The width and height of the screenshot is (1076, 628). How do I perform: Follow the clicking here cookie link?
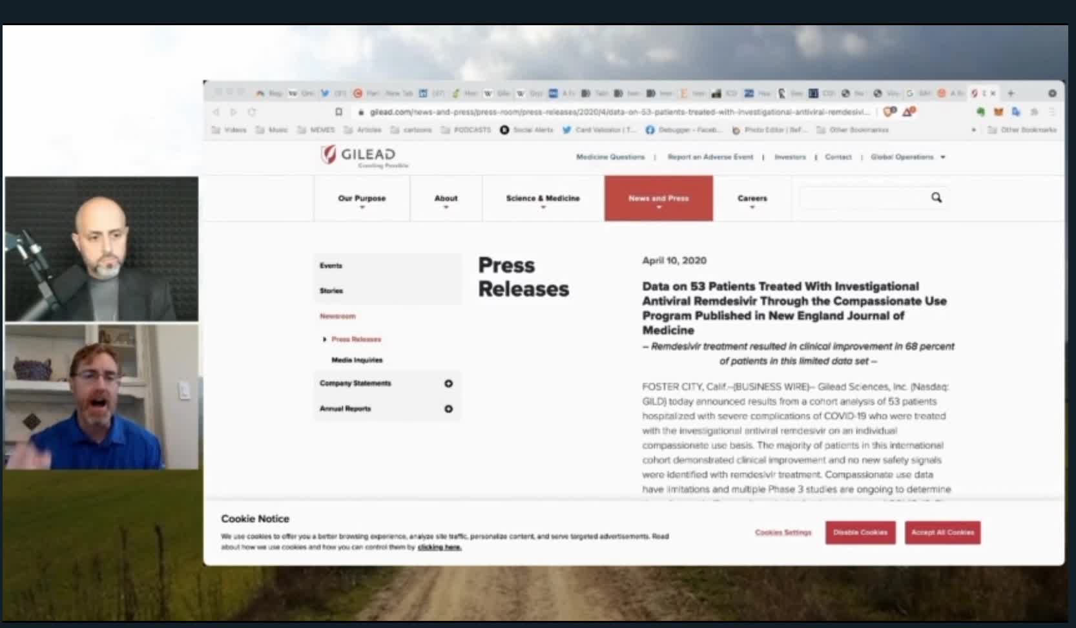(439, 547)
